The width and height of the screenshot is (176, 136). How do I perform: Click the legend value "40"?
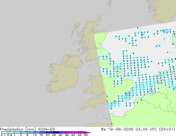click(x=73, y=135)
